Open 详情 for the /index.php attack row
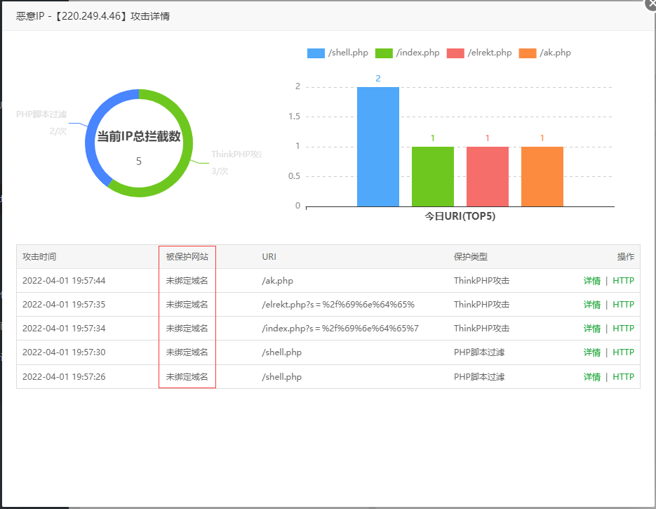The height and width of the screenshot is (509, 656). [591, 329]
